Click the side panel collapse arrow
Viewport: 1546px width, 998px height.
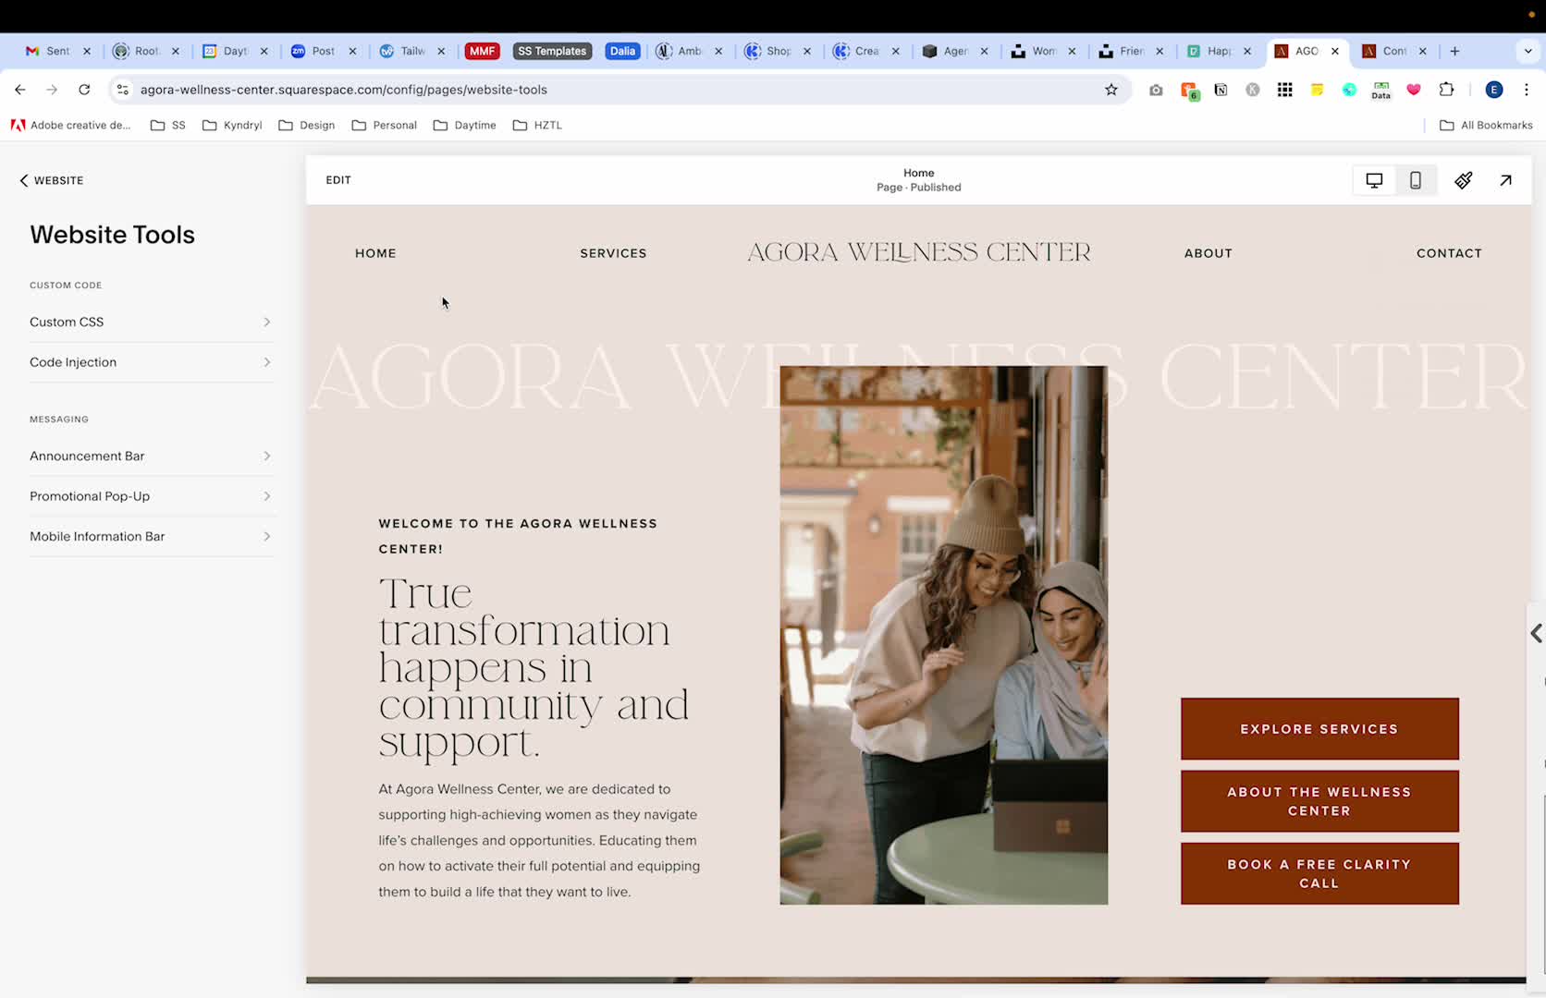click(x=1536, y=633)
